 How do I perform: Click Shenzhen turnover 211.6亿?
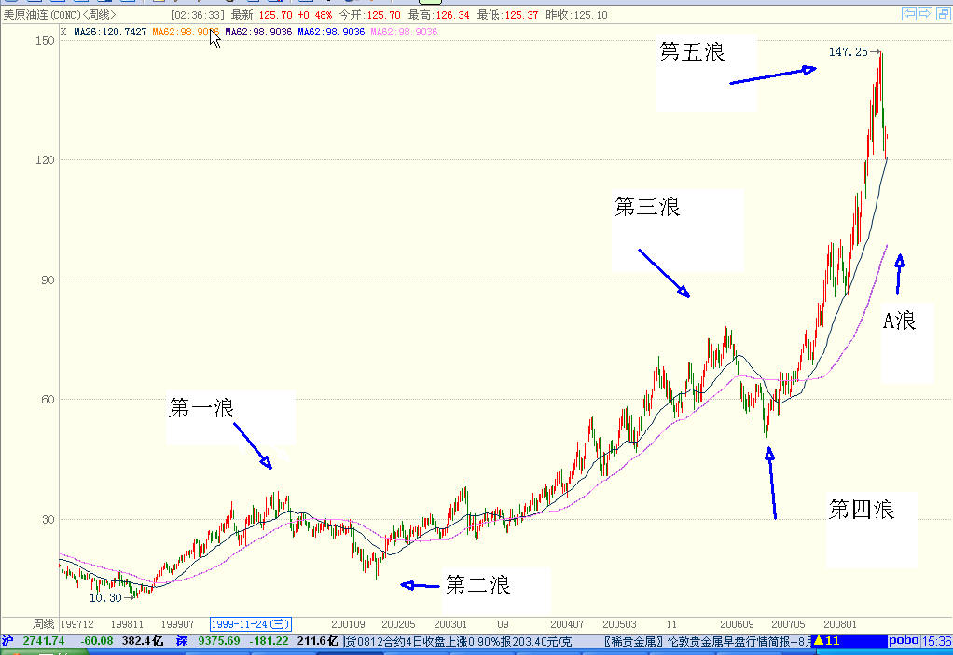click(318, 641)
